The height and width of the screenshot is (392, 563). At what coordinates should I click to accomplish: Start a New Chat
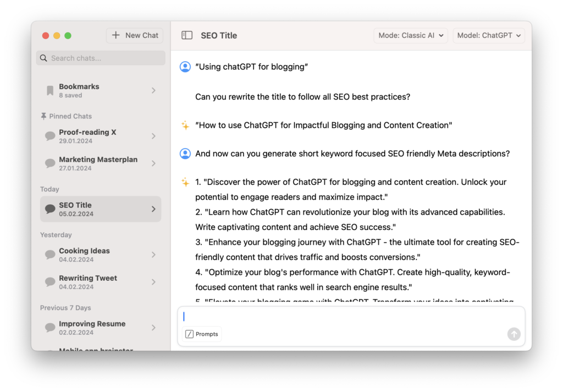(135, 35)
